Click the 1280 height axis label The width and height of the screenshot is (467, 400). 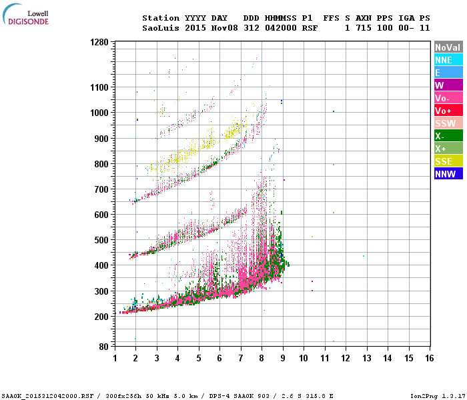(99, 42)
